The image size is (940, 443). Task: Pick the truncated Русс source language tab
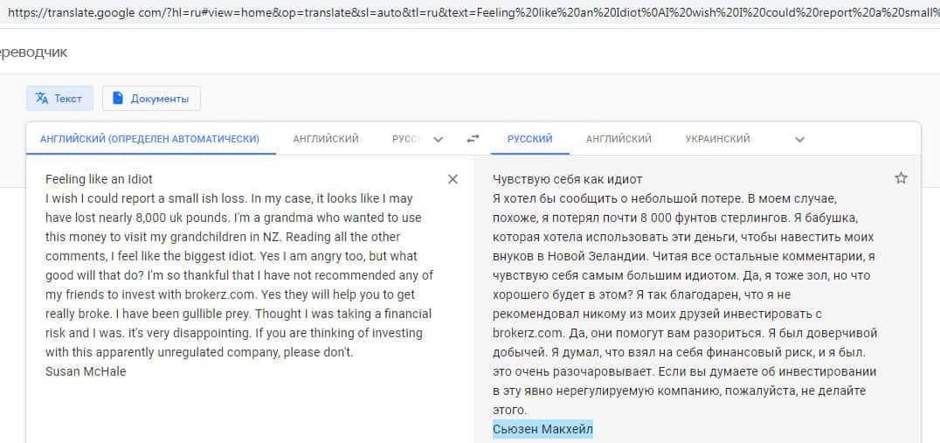(x=405, y=139)
